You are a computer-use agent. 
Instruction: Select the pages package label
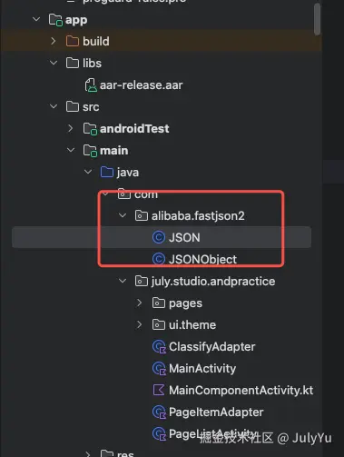(185, 303)
